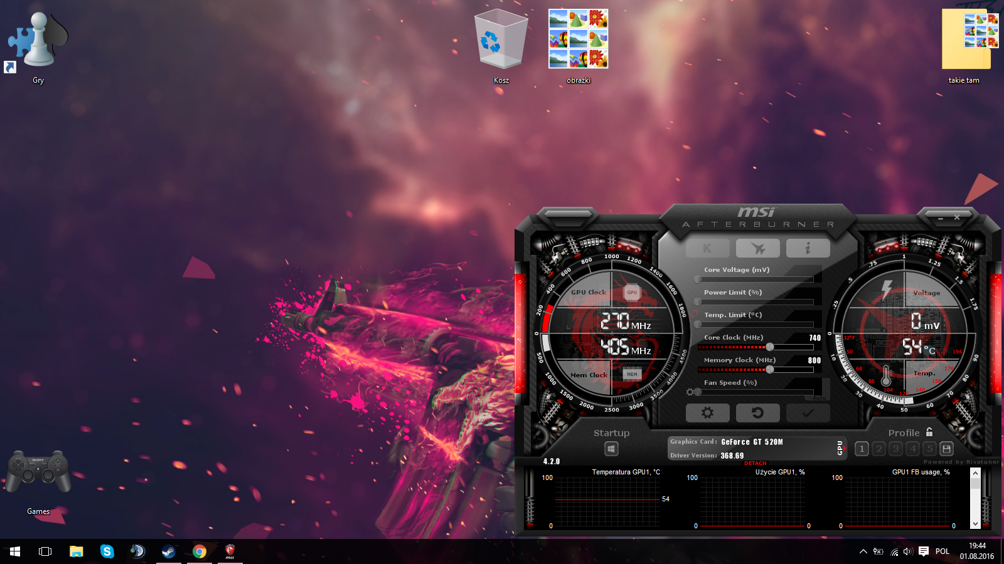Minimize the Afterburner window

[x=941, y=218]
